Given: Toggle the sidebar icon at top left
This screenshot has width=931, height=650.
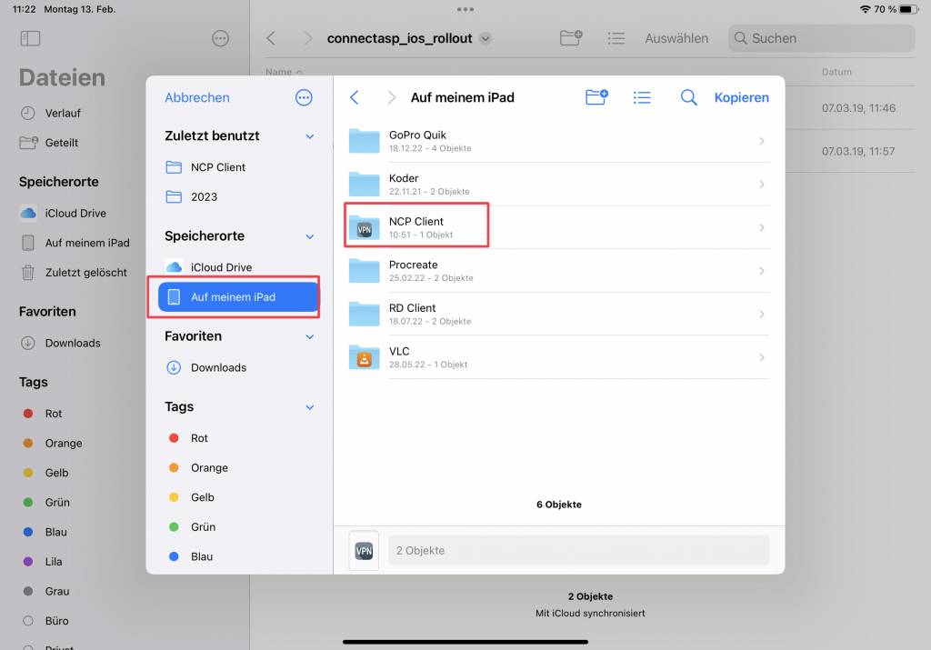Looking at the screenshot, I should (30, 38).
